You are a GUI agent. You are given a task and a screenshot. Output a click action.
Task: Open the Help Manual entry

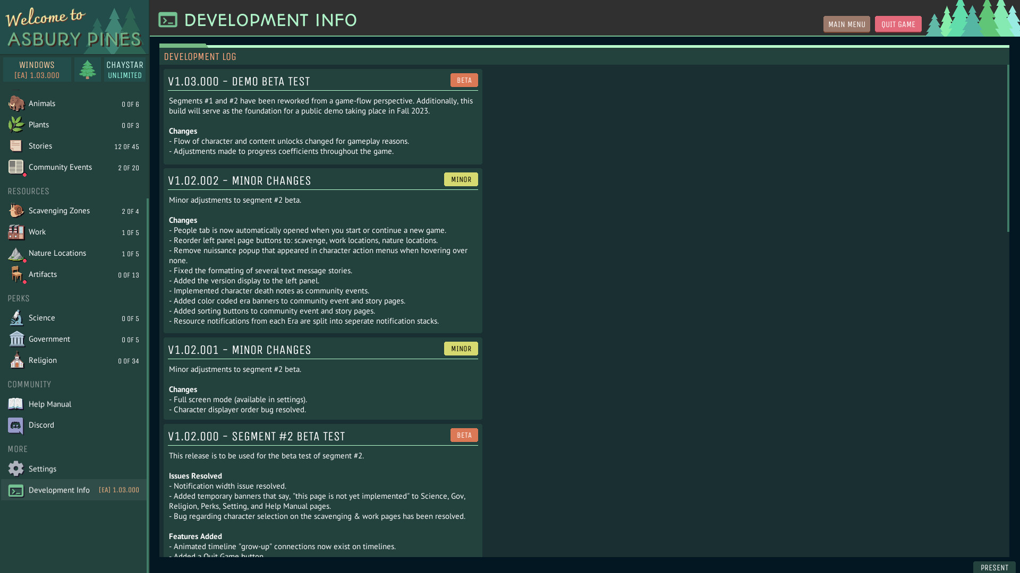(50, 404)
